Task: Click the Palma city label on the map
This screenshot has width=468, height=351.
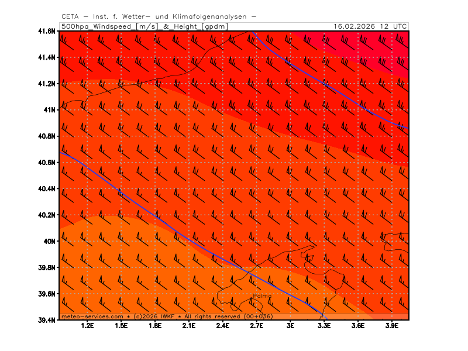Action: (262, 296)
